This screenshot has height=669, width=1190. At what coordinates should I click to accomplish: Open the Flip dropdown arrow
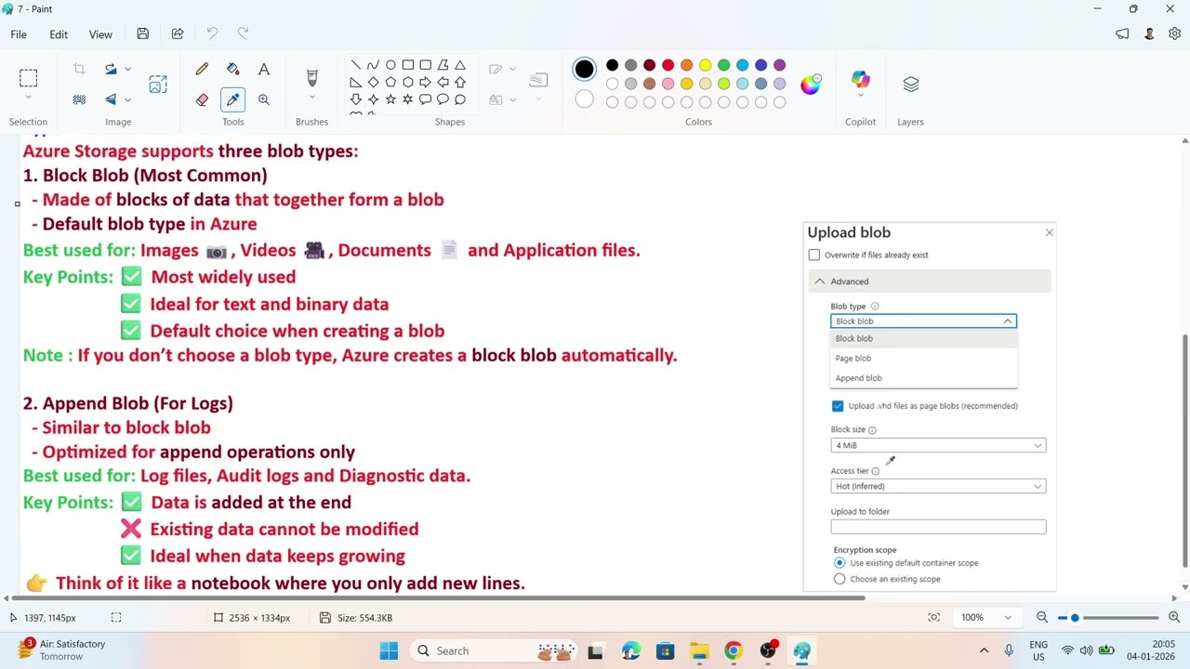pyautogui.click(x=128, y=99)
